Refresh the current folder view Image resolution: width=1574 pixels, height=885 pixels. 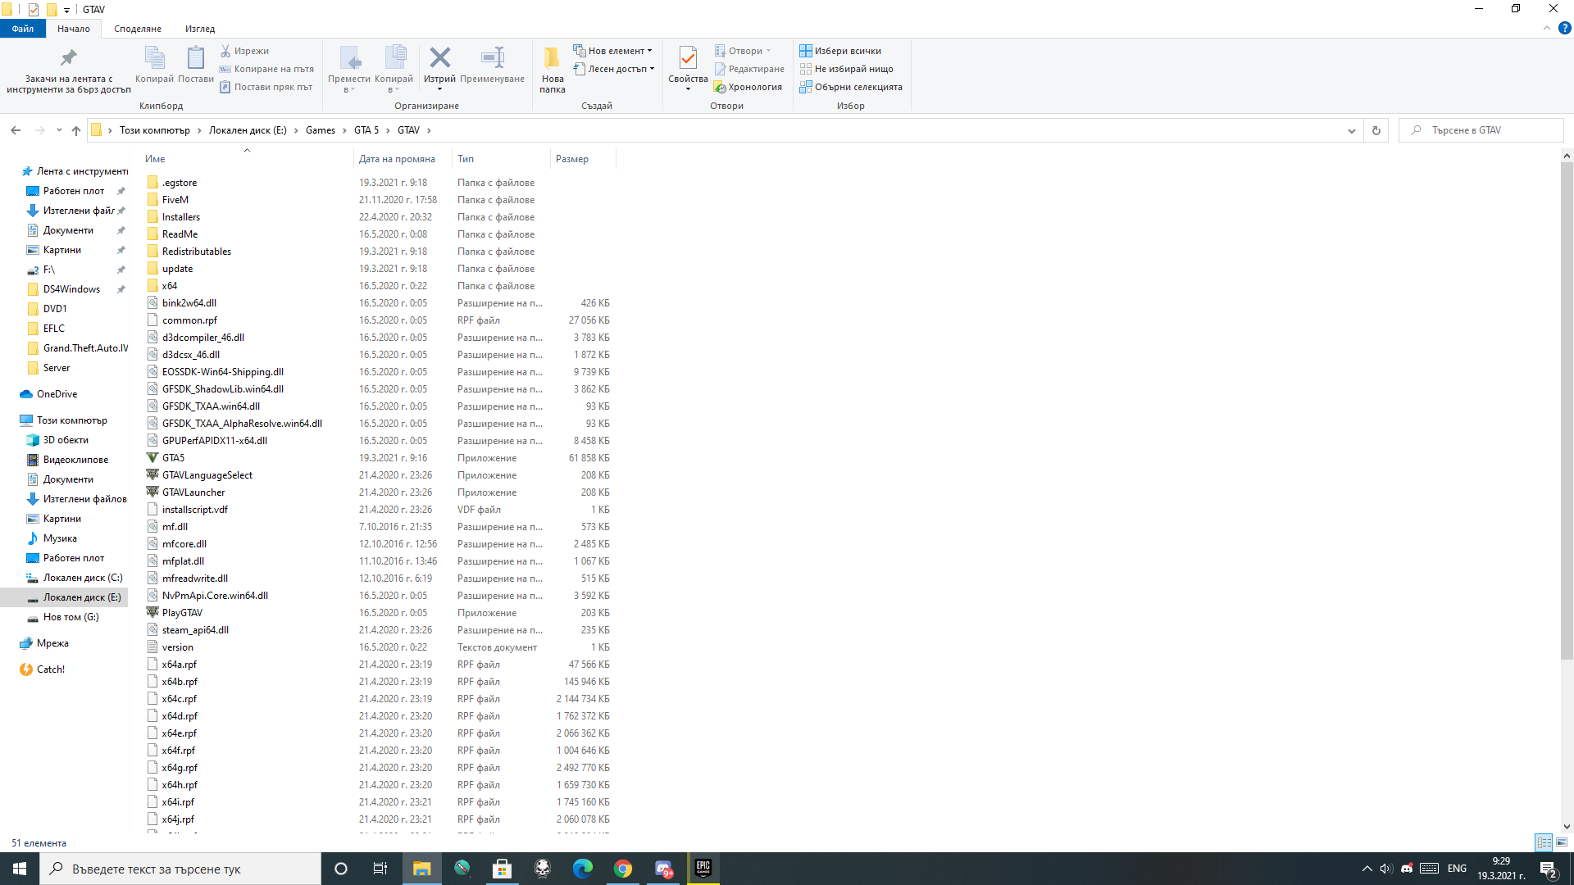1376,130
